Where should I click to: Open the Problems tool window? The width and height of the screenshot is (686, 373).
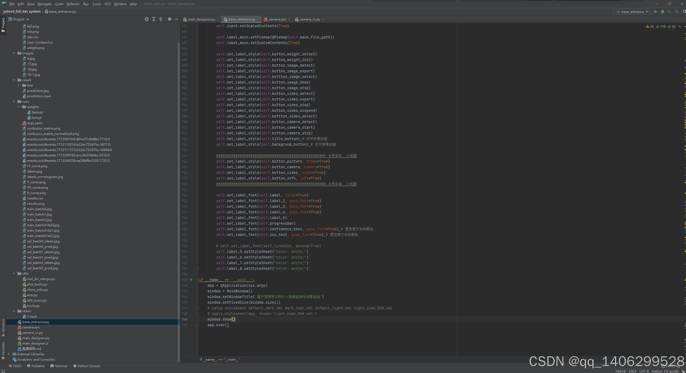point(36,366)
